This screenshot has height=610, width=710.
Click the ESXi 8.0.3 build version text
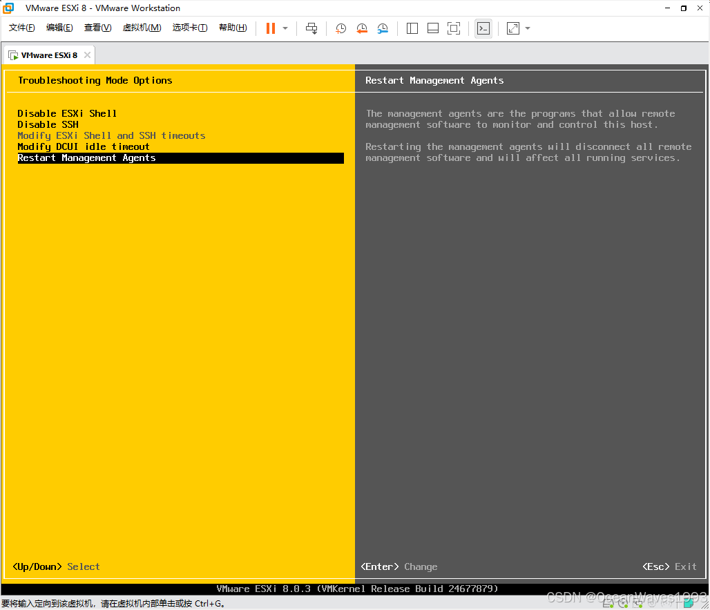coord(357,589)
